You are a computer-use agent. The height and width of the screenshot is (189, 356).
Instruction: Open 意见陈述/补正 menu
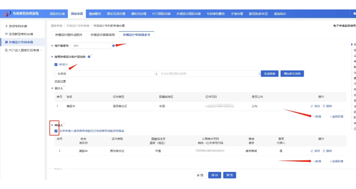point(258,14)
